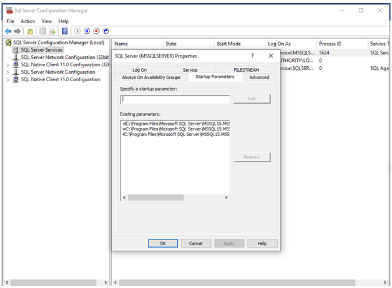This screenshot has height=288, width=392.
Task: Select the Always On Availability Groups tab
Action: [151, 77]
